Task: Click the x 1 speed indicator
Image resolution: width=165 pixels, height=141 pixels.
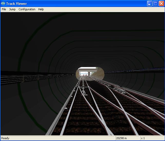Action: [143, 138]
